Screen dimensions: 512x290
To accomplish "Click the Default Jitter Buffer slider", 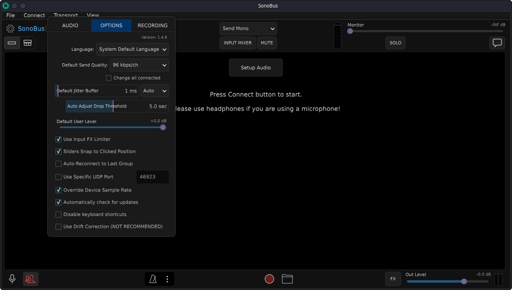I will click(x=97, y=91).
